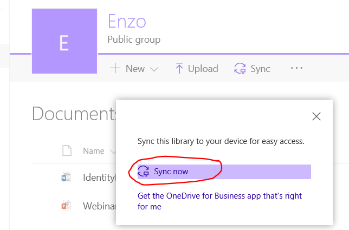Close the sync library dialog
The height and width of the screenshot is (230, 349).
click(316, 116)
